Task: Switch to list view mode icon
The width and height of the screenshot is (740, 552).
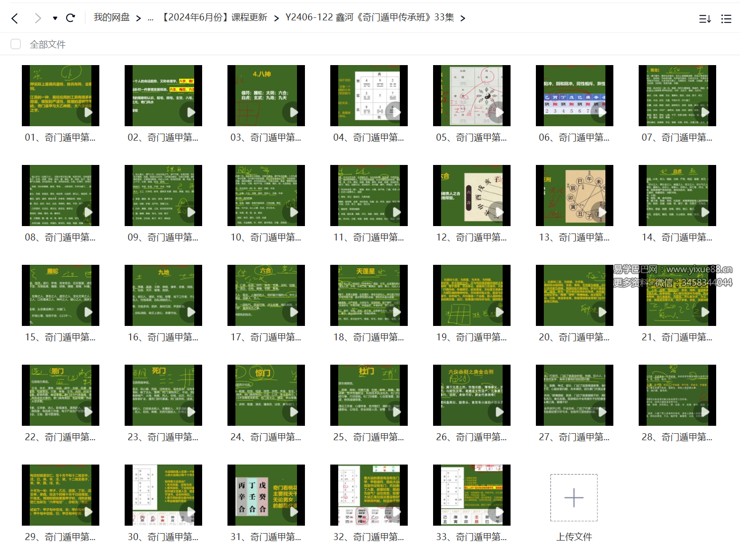Action: tap(726, 19)
